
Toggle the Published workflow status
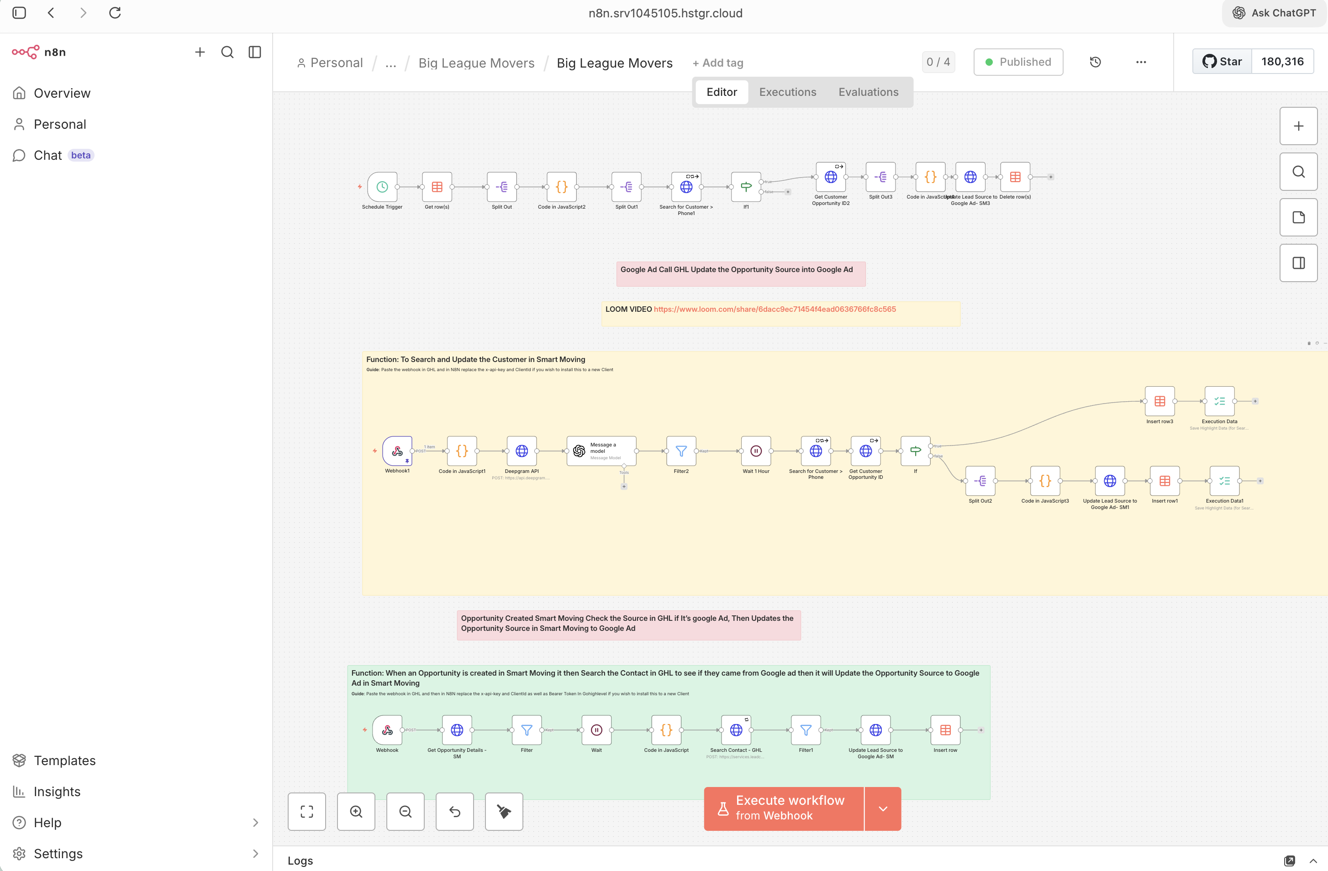(x=1018, y=62)
